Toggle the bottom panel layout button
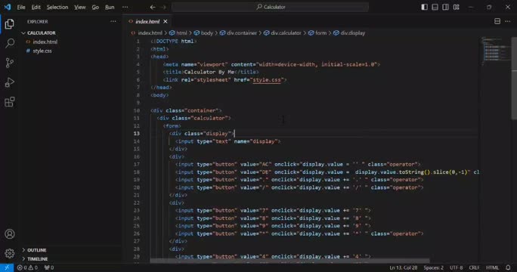Viewport: 517px width, 272px height. click(x=435, y=7)
